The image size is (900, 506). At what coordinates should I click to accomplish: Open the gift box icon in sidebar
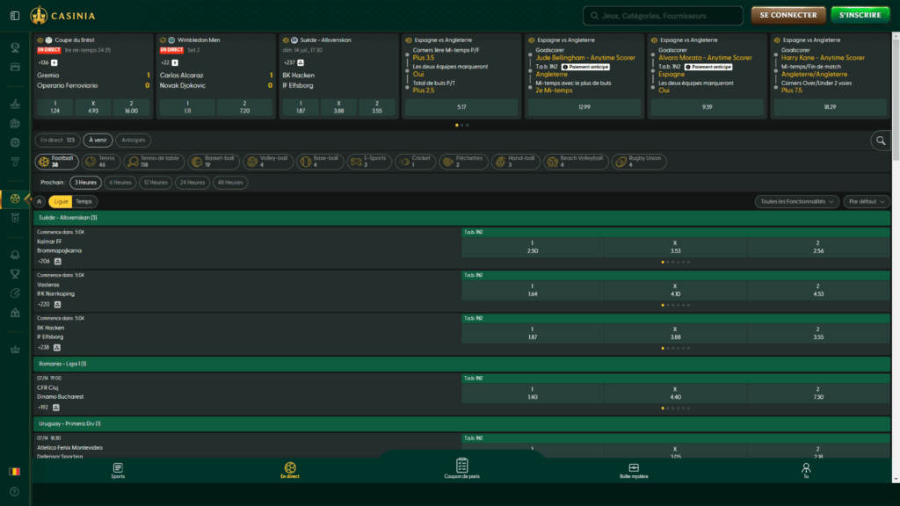tap(15, 123)
